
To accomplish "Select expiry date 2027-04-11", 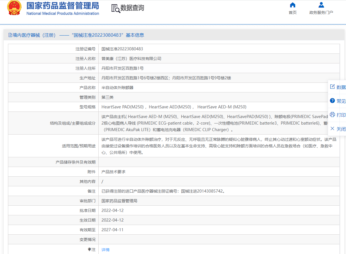I will click(113, 230).
